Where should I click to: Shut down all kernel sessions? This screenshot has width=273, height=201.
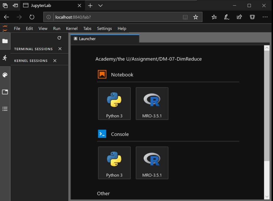coord(55,61)
